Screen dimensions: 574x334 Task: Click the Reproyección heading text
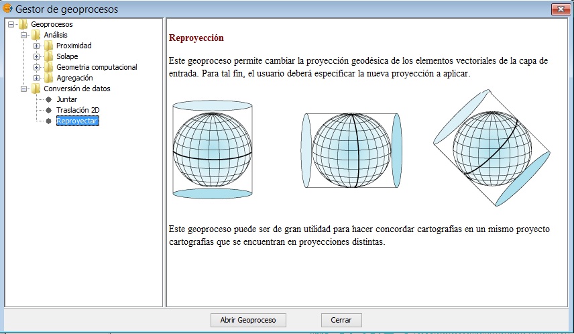click(x=196, y=38)
